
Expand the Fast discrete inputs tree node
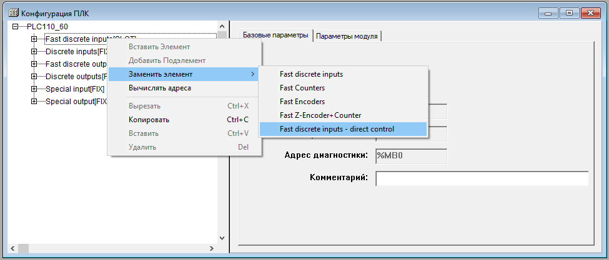coord(34,39)
